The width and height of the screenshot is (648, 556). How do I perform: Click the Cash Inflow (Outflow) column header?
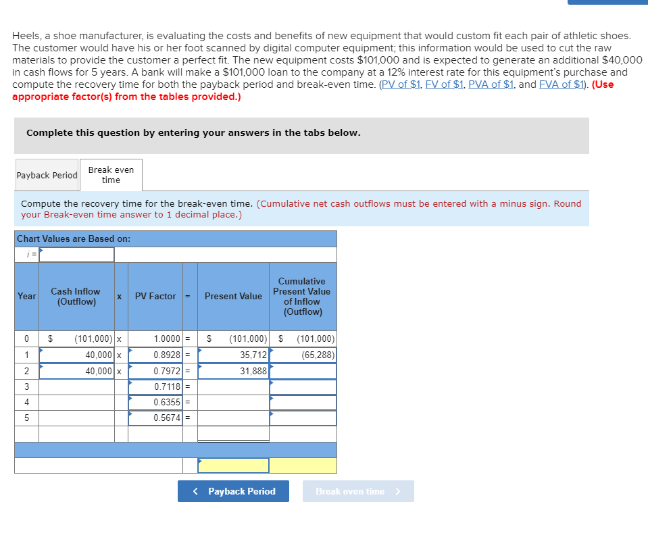(76, 296)
